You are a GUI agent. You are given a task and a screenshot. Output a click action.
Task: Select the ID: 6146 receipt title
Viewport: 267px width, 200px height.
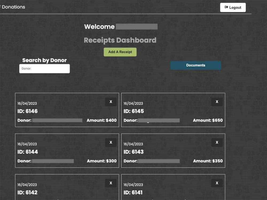point(28,111)
